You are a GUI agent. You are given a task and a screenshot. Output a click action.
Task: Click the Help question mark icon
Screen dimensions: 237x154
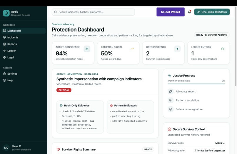4,80
